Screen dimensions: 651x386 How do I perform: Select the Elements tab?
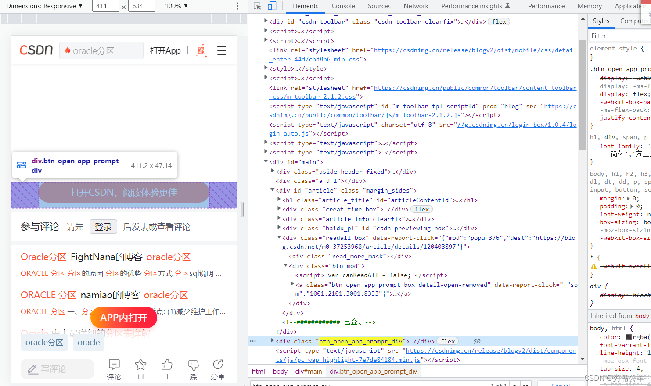[306, 6]
